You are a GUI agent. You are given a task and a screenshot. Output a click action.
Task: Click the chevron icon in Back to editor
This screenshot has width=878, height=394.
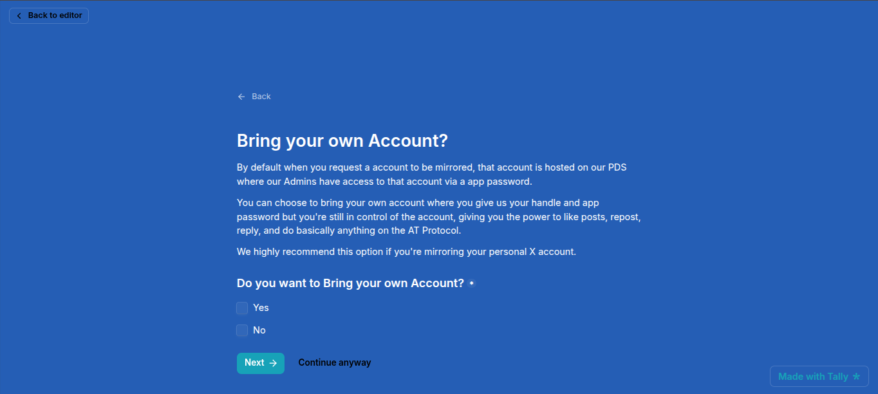point(19,15)
